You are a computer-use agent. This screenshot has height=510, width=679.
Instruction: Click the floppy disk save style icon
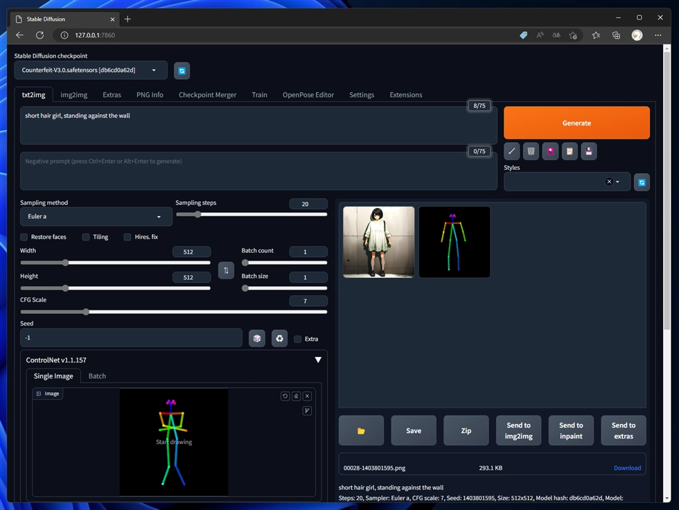click(588, 151)
